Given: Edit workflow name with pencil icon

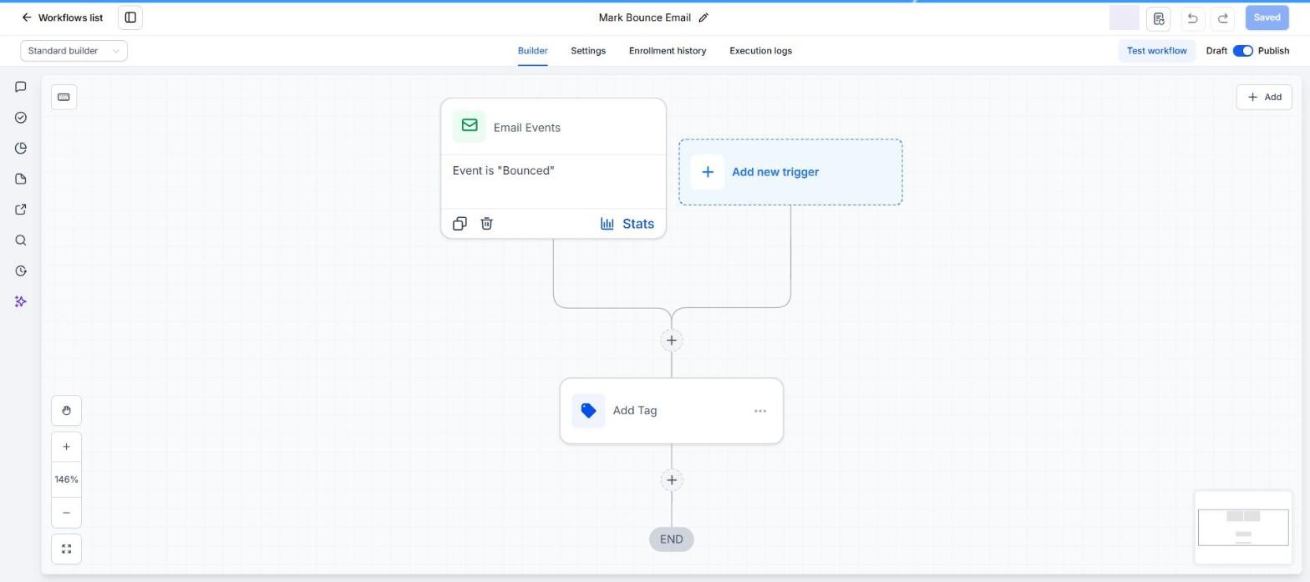Looking at the screenshot, I should (x=703, y=18).
